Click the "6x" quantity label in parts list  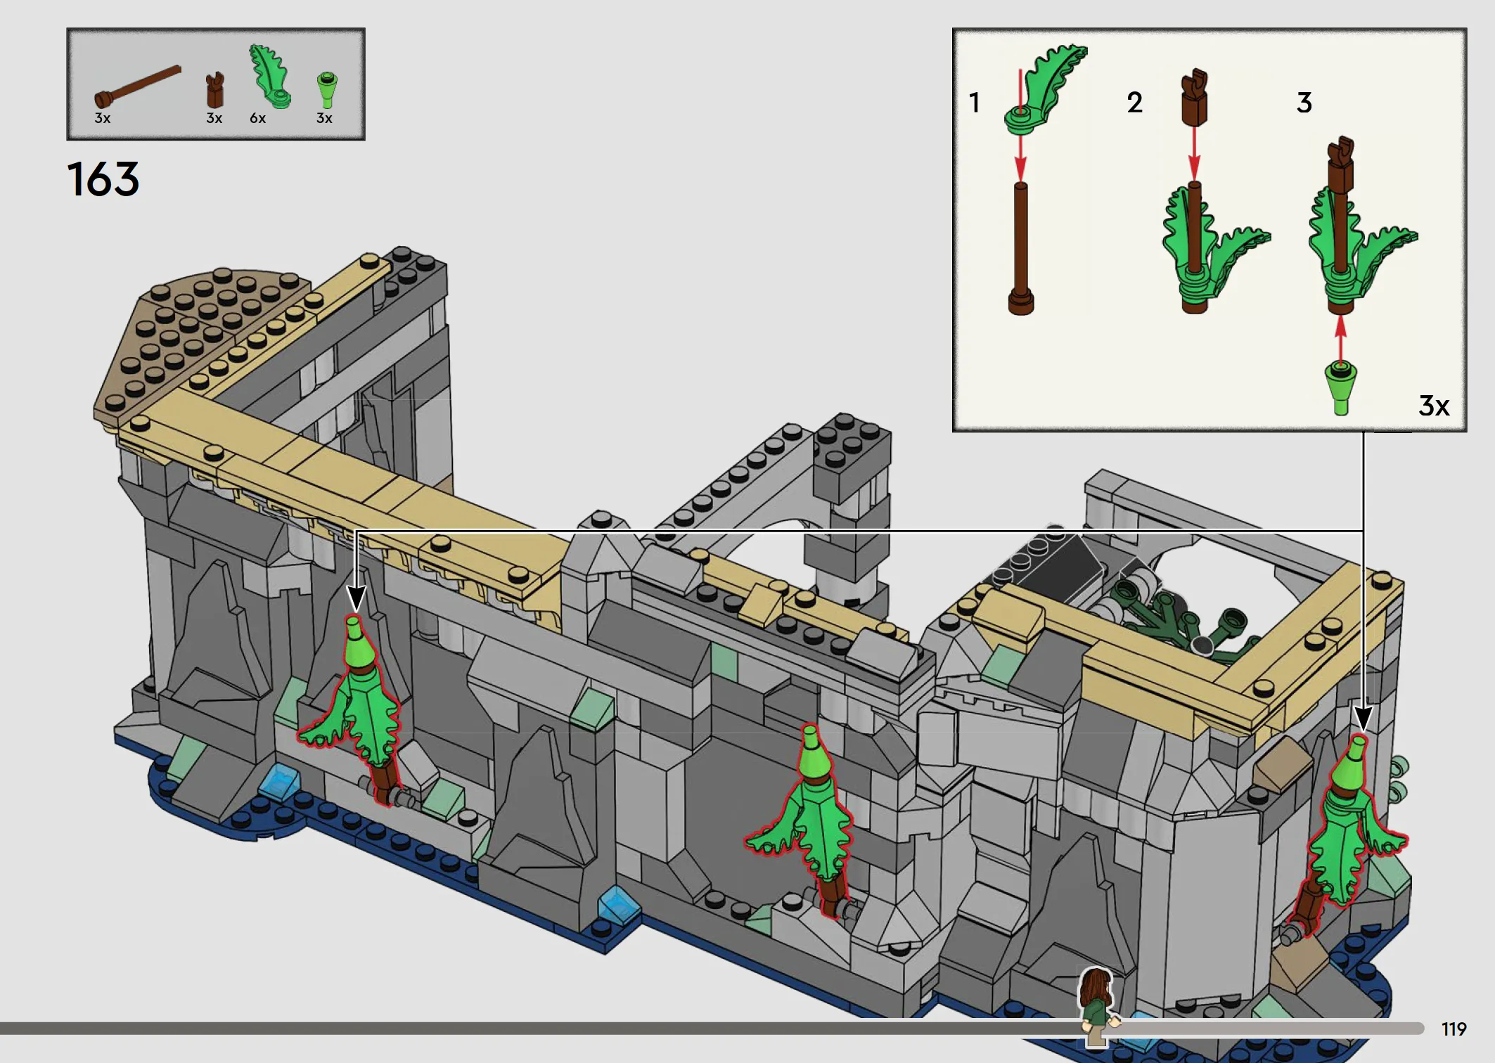click(x=258, y=118)
